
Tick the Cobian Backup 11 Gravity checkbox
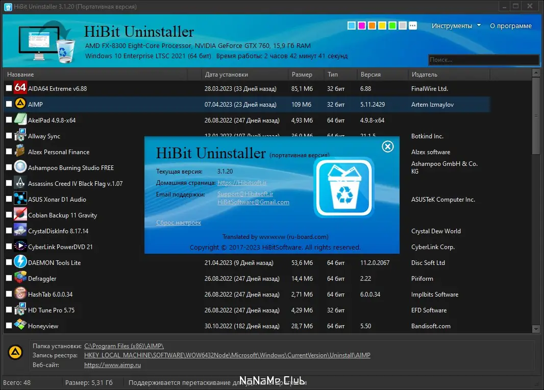coord(9,215)
